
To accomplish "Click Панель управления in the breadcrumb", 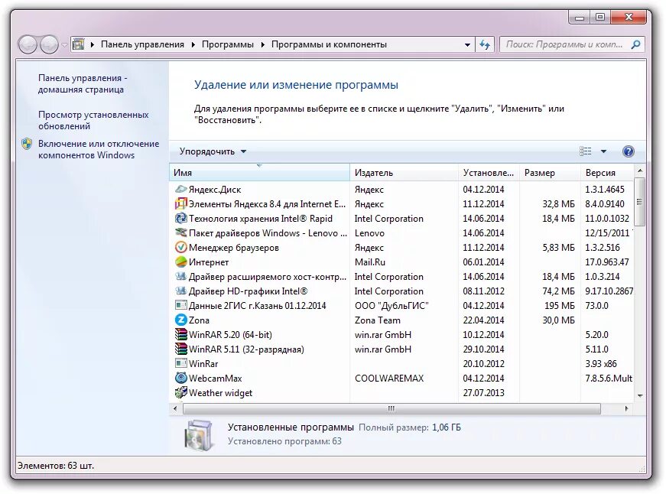I will [x=143, y=44].
